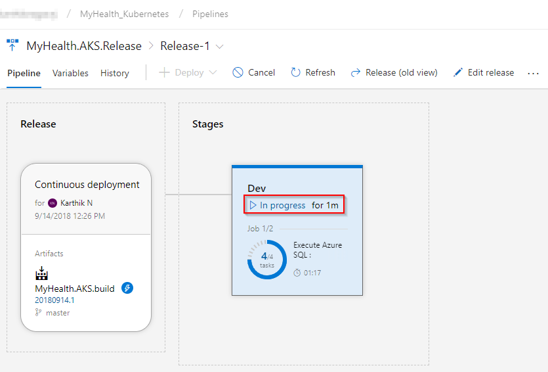Click the 9/14/2018 12:26 PM timestamp
This screenshot has height=372, width=548.
pos(70,216)
